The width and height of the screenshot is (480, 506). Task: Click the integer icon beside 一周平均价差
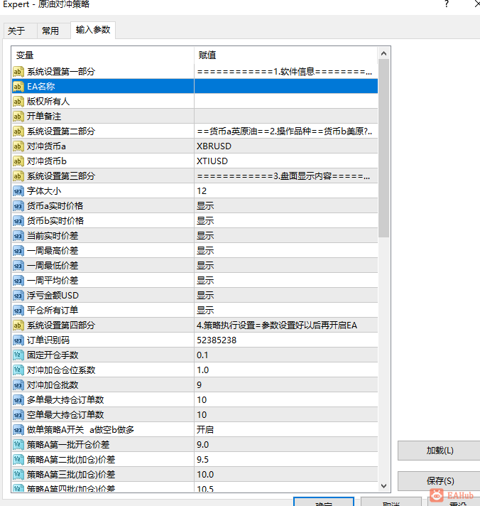pos(18,281)
